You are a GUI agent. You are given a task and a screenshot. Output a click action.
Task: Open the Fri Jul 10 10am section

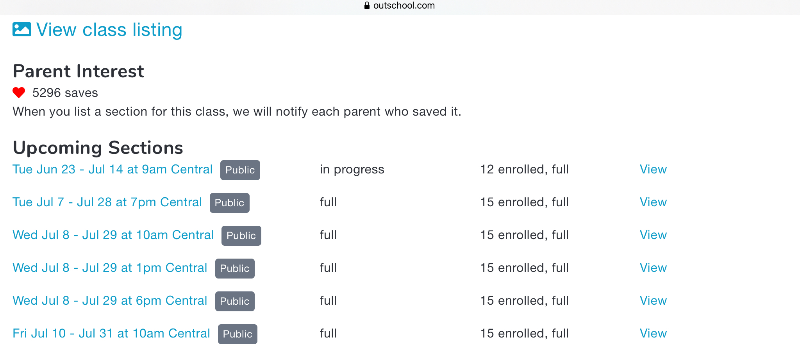(111, 334)
